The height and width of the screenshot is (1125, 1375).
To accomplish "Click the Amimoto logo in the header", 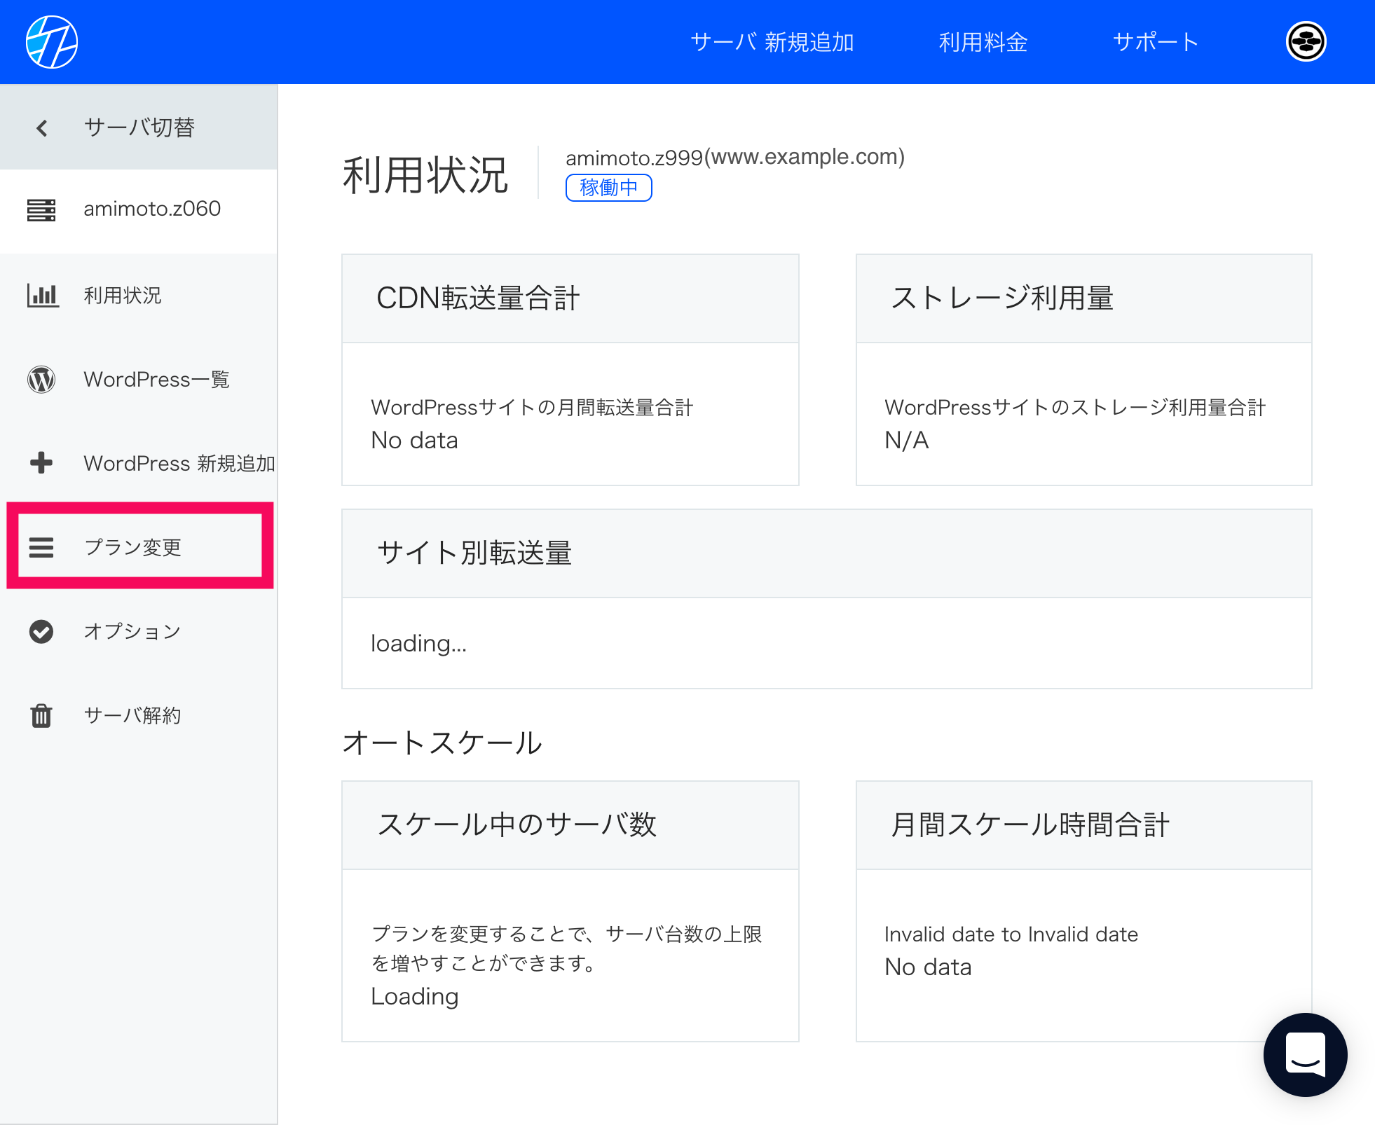I will click(x=52, y=42).
